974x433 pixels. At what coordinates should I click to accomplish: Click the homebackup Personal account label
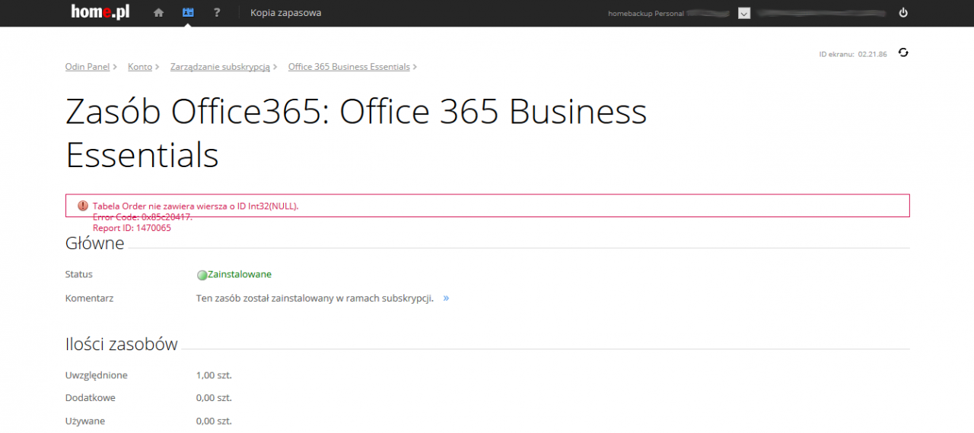pos(646,14)
